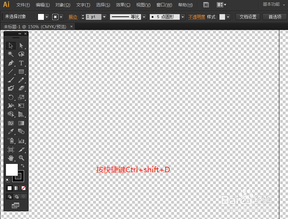Select the Rotate tool
The image size is (288, 219).
[x=11, y=97]
